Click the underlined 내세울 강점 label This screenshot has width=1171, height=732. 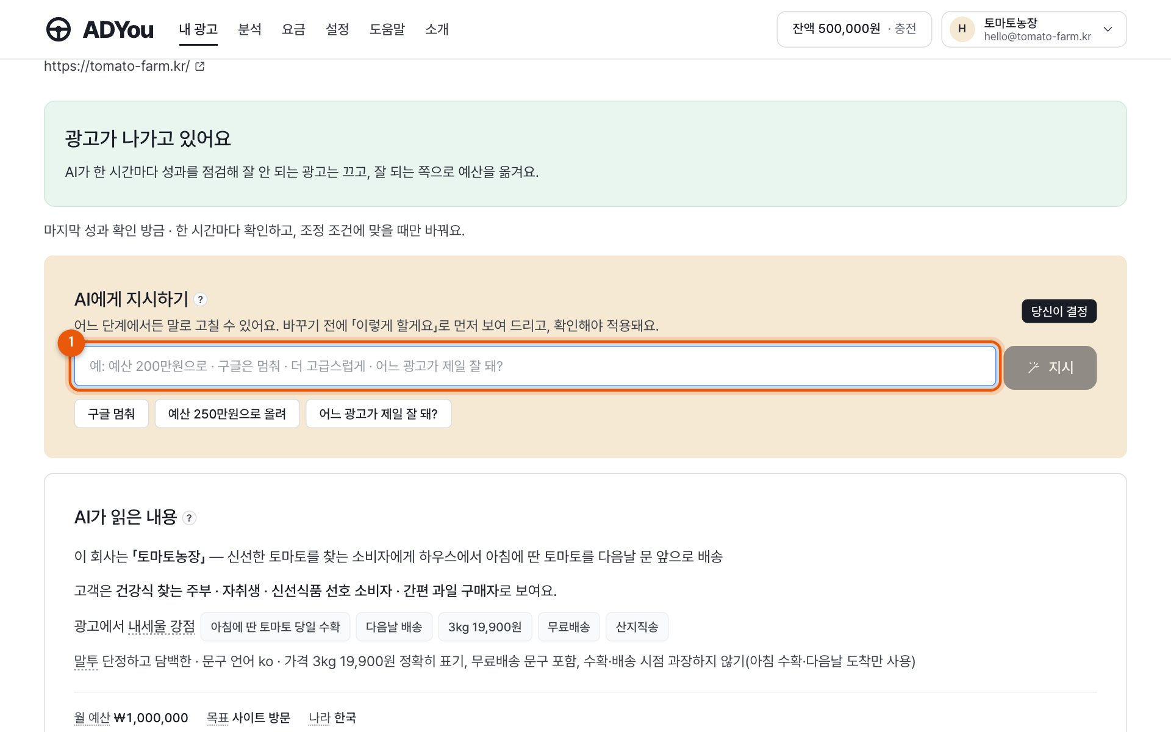(162, 626)
